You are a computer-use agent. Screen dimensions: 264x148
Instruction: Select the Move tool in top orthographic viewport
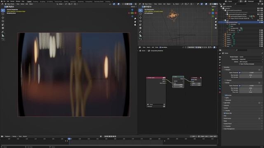140,18
